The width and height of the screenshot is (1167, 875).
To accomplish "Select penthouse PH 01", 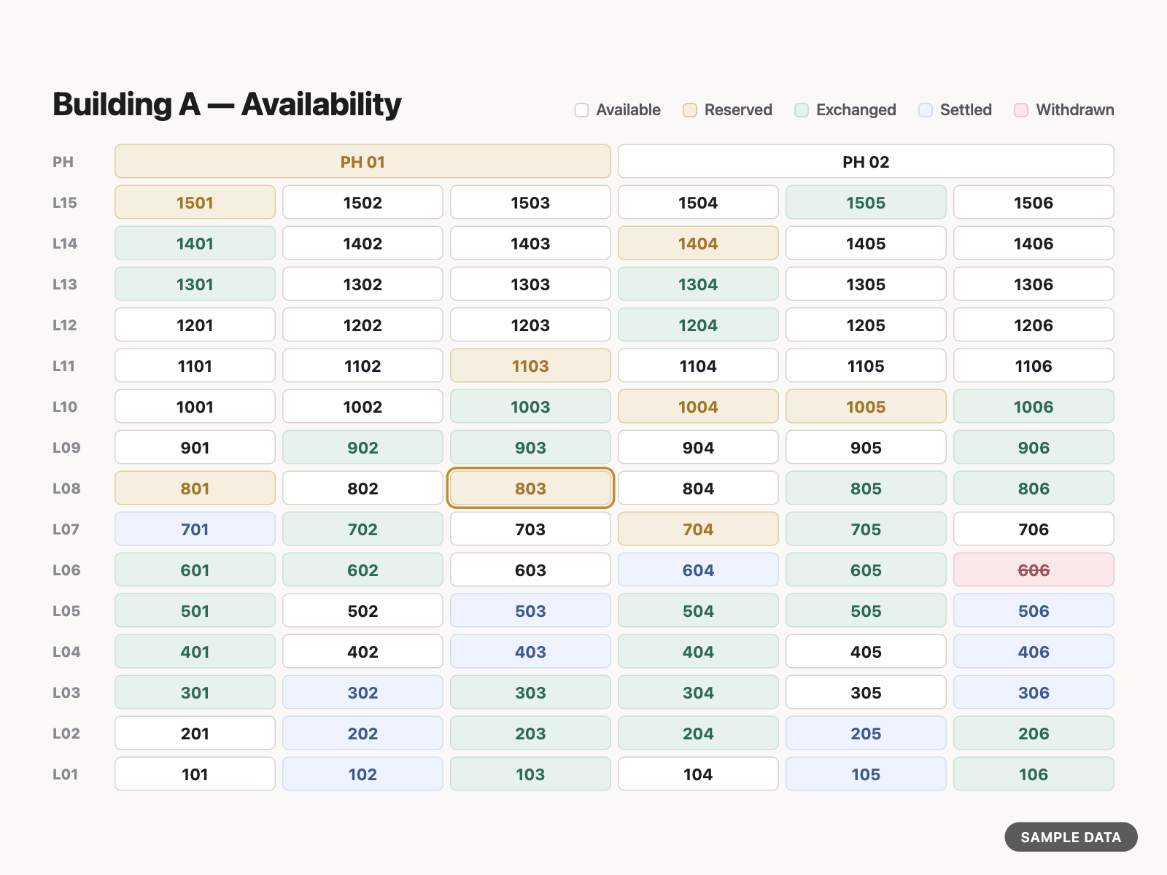I will coord(362,161).
